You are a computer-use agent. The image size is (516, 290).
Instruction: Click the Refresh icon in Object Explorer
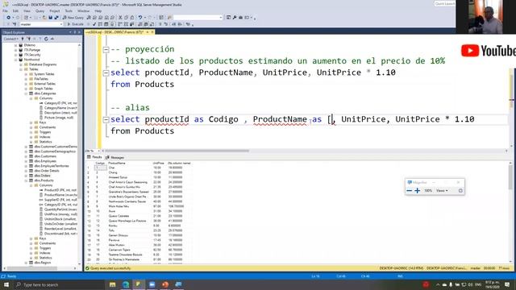tap(46, 39)
